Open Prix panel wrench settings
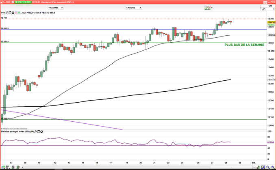Image resolution: width=276 pixels, height=170 pixels. (x=7, y=13)
